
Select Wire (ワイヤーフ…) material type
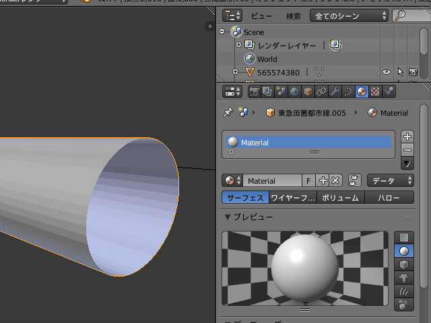[x=292, y=197]
